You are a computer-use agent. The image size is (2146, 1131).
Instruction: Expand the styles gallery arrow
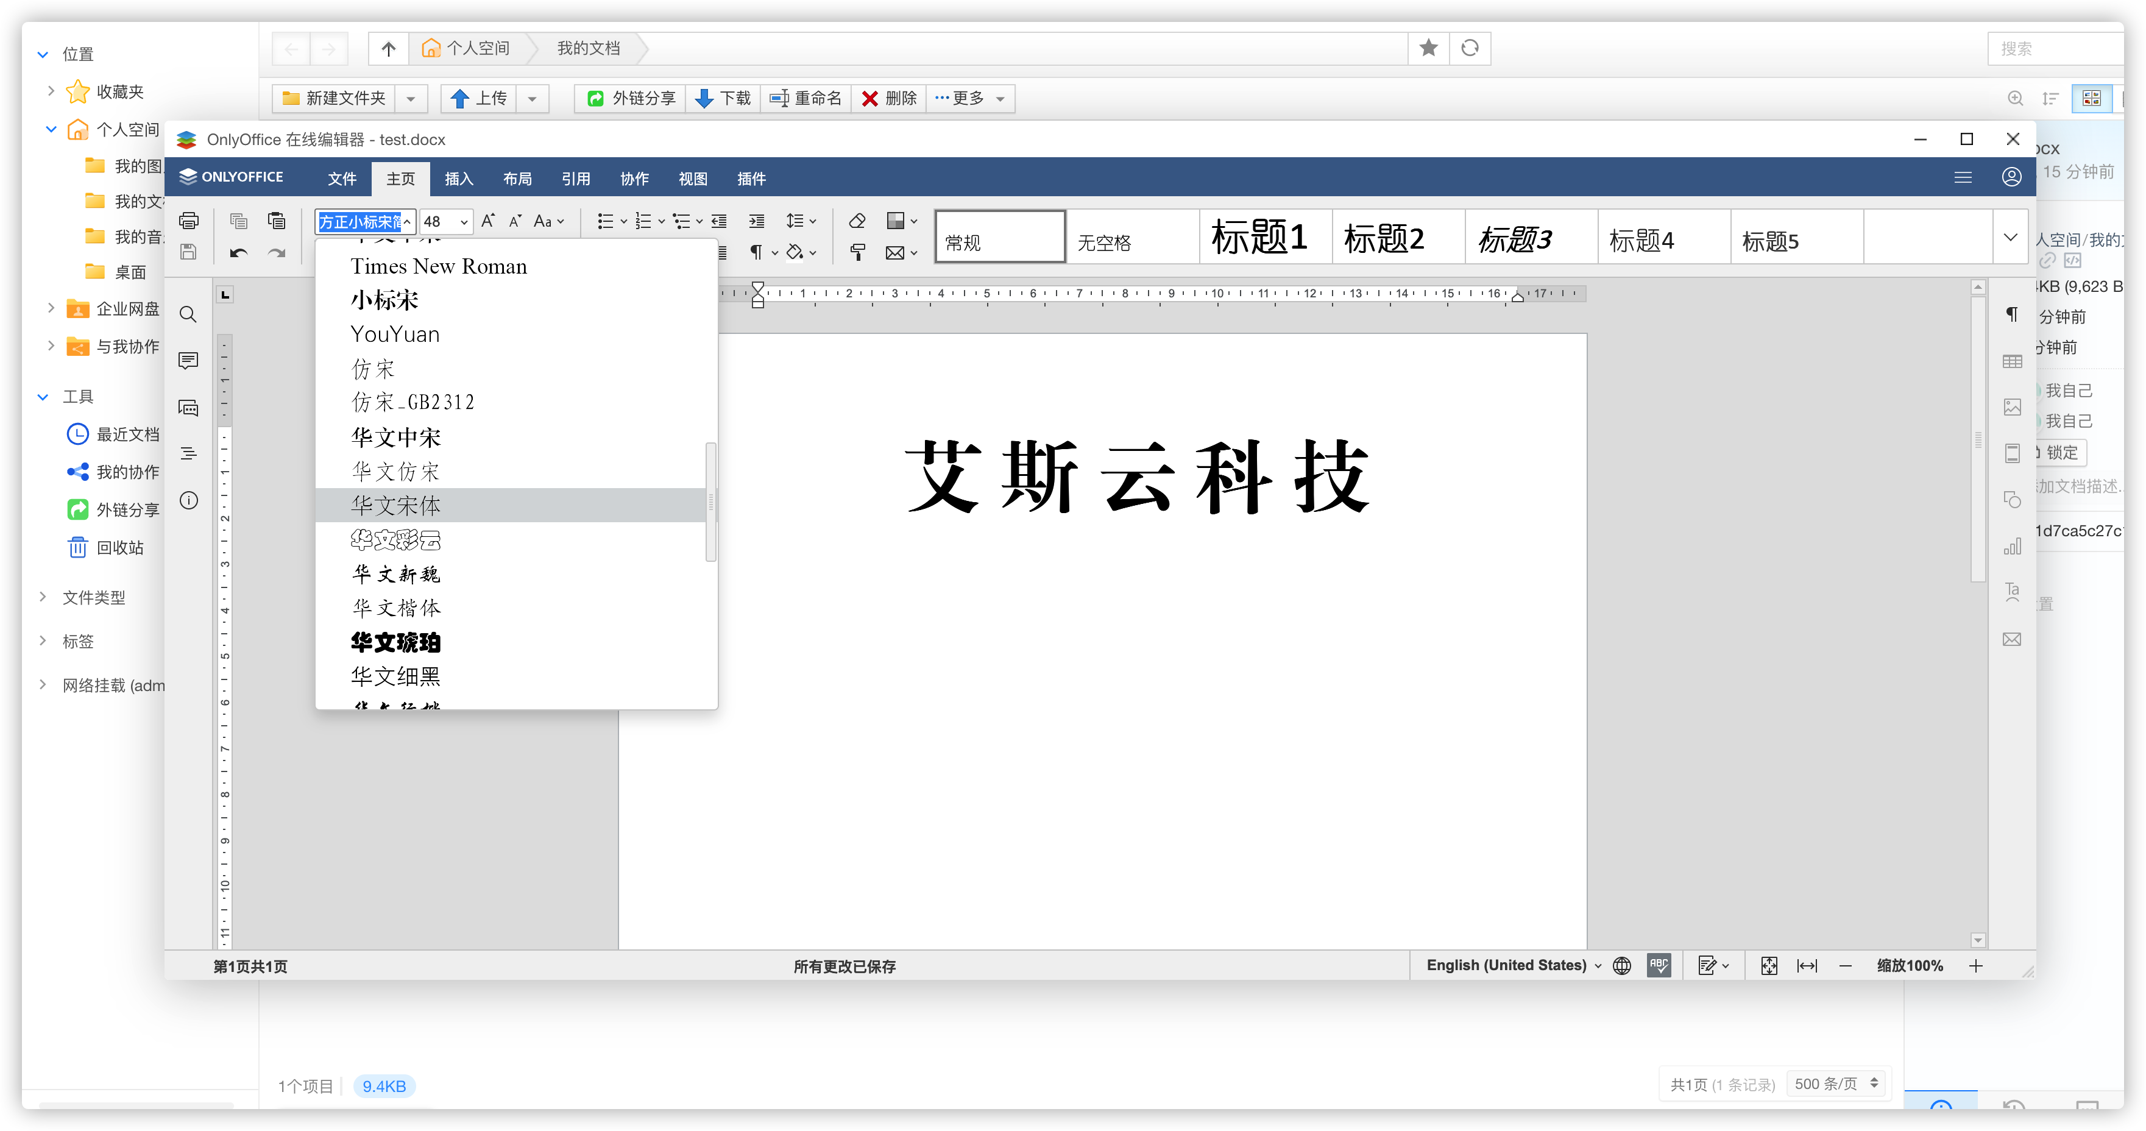(x=2010, y=238)
